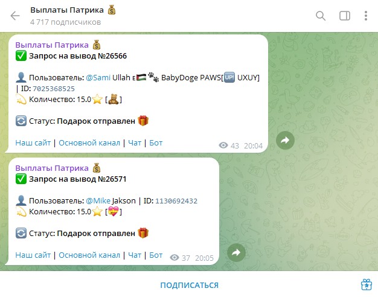This screenshot has height=297, width=378.
Task: Click the gift icon beside Subscribe
Action: pos(367,285)
